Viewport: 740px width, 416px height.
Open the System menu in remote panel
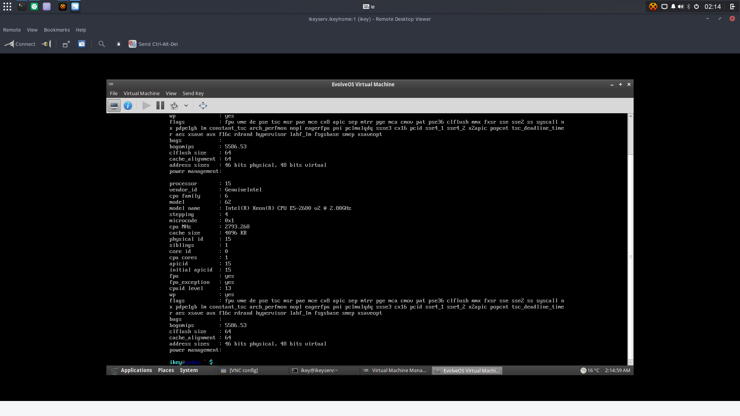coord(189,370)
